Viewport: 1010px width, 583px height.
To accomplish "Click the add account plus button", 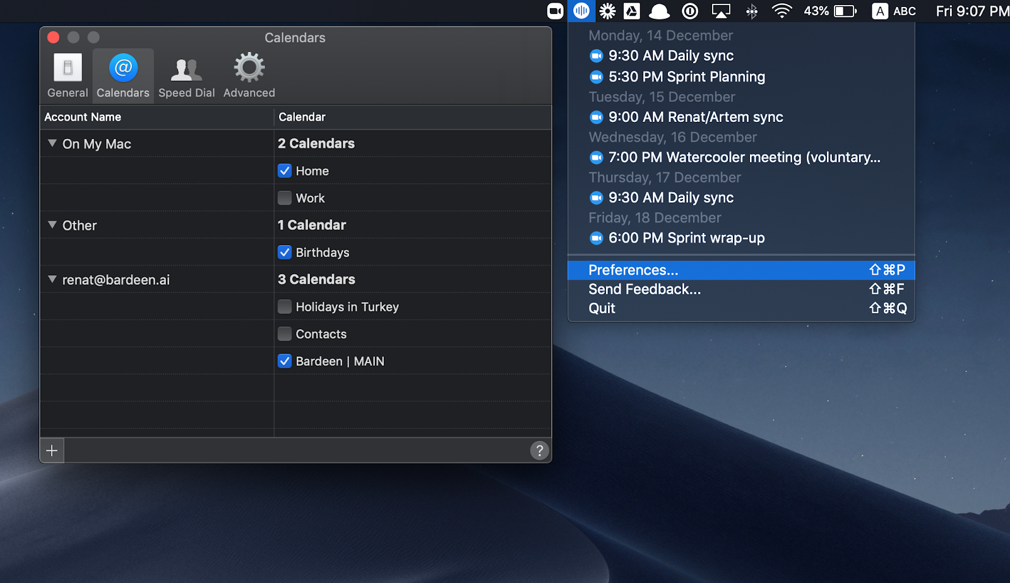I will pos(52,450).
